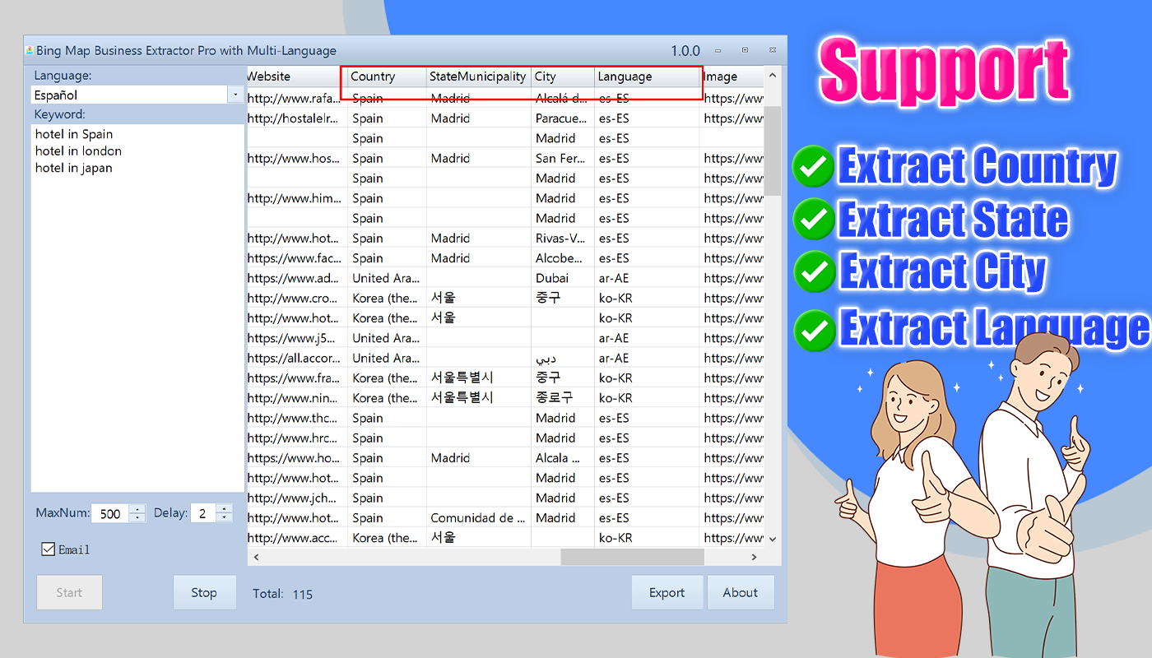This screenshot has height=658, width=1152.
Task: Select the "Alcala ..." city cell
Action: click(563, 458)
